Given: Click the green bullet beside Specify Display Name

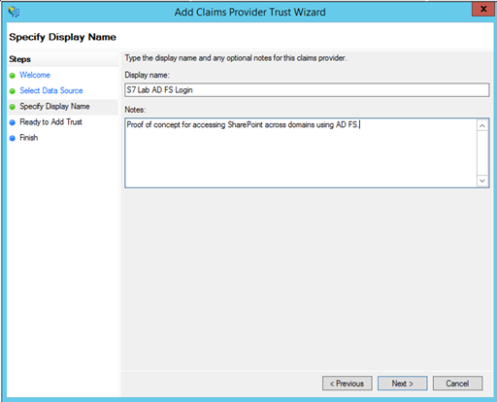Looking at the screenshot, I should coord(13,107).
